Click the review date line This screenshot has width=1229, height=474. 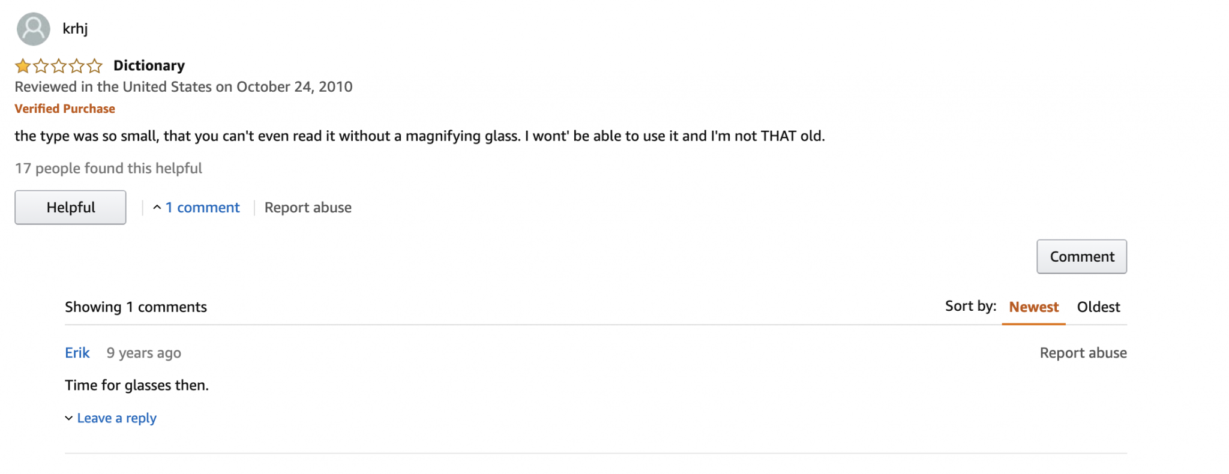(184, 87)
